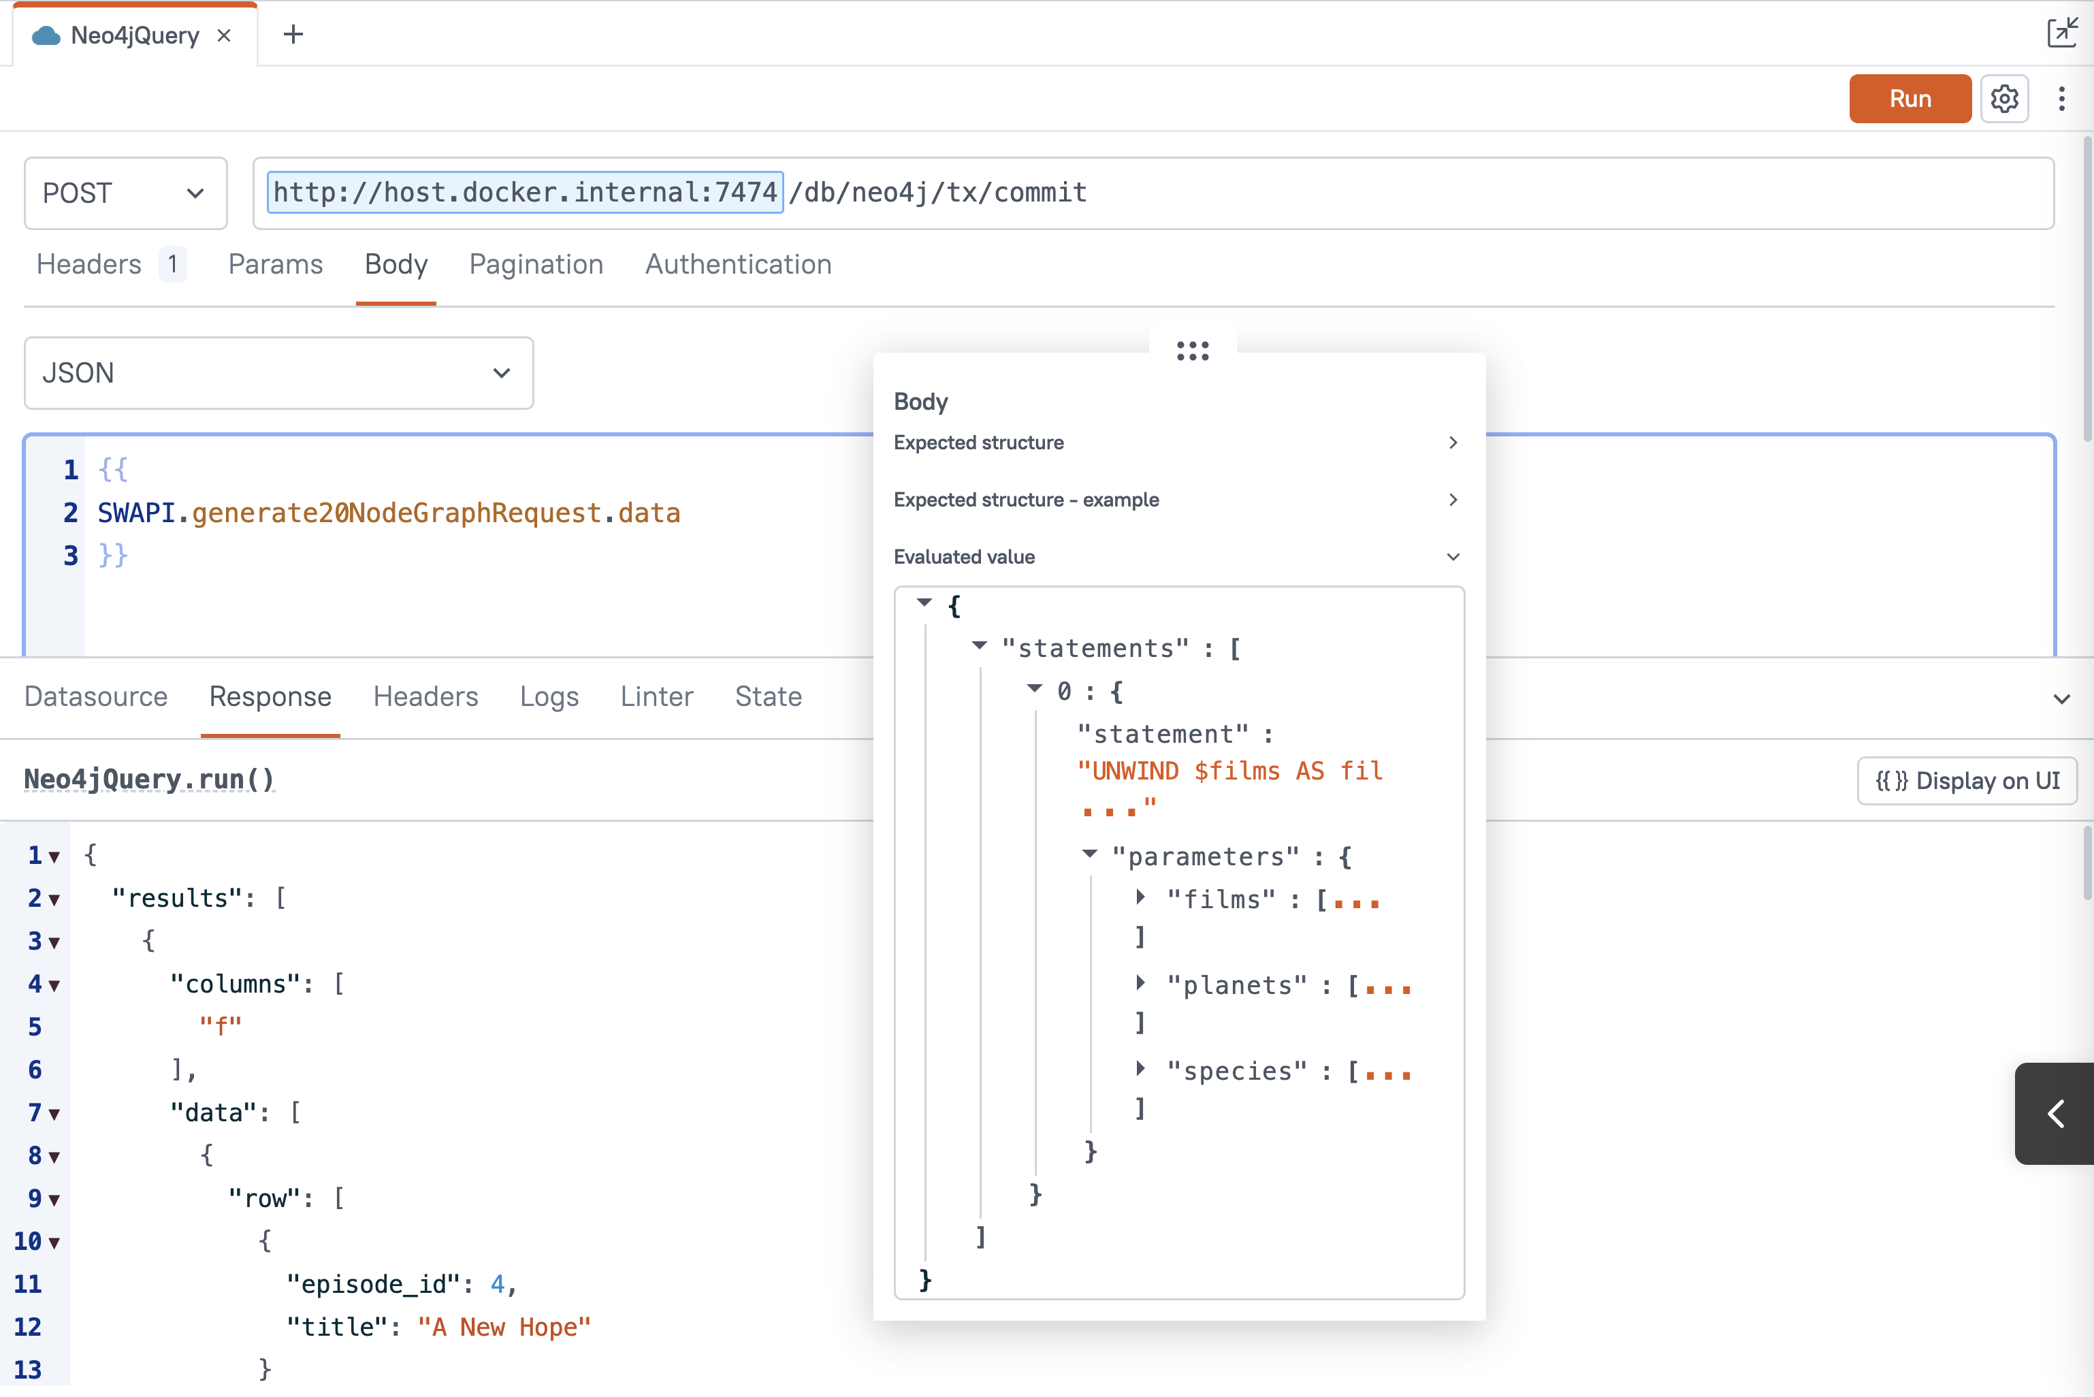This screenshot has width=2094, height=1397.
Task: Open the JSON body type dropdown
Action: (278, 373)
